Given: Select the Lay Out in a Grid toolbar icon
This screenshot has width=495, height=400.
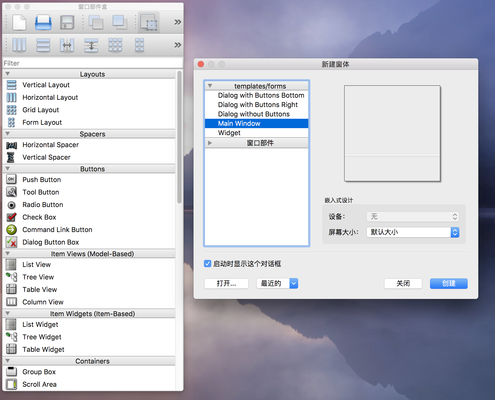Looking at the screenshot, I should point(116,45).
